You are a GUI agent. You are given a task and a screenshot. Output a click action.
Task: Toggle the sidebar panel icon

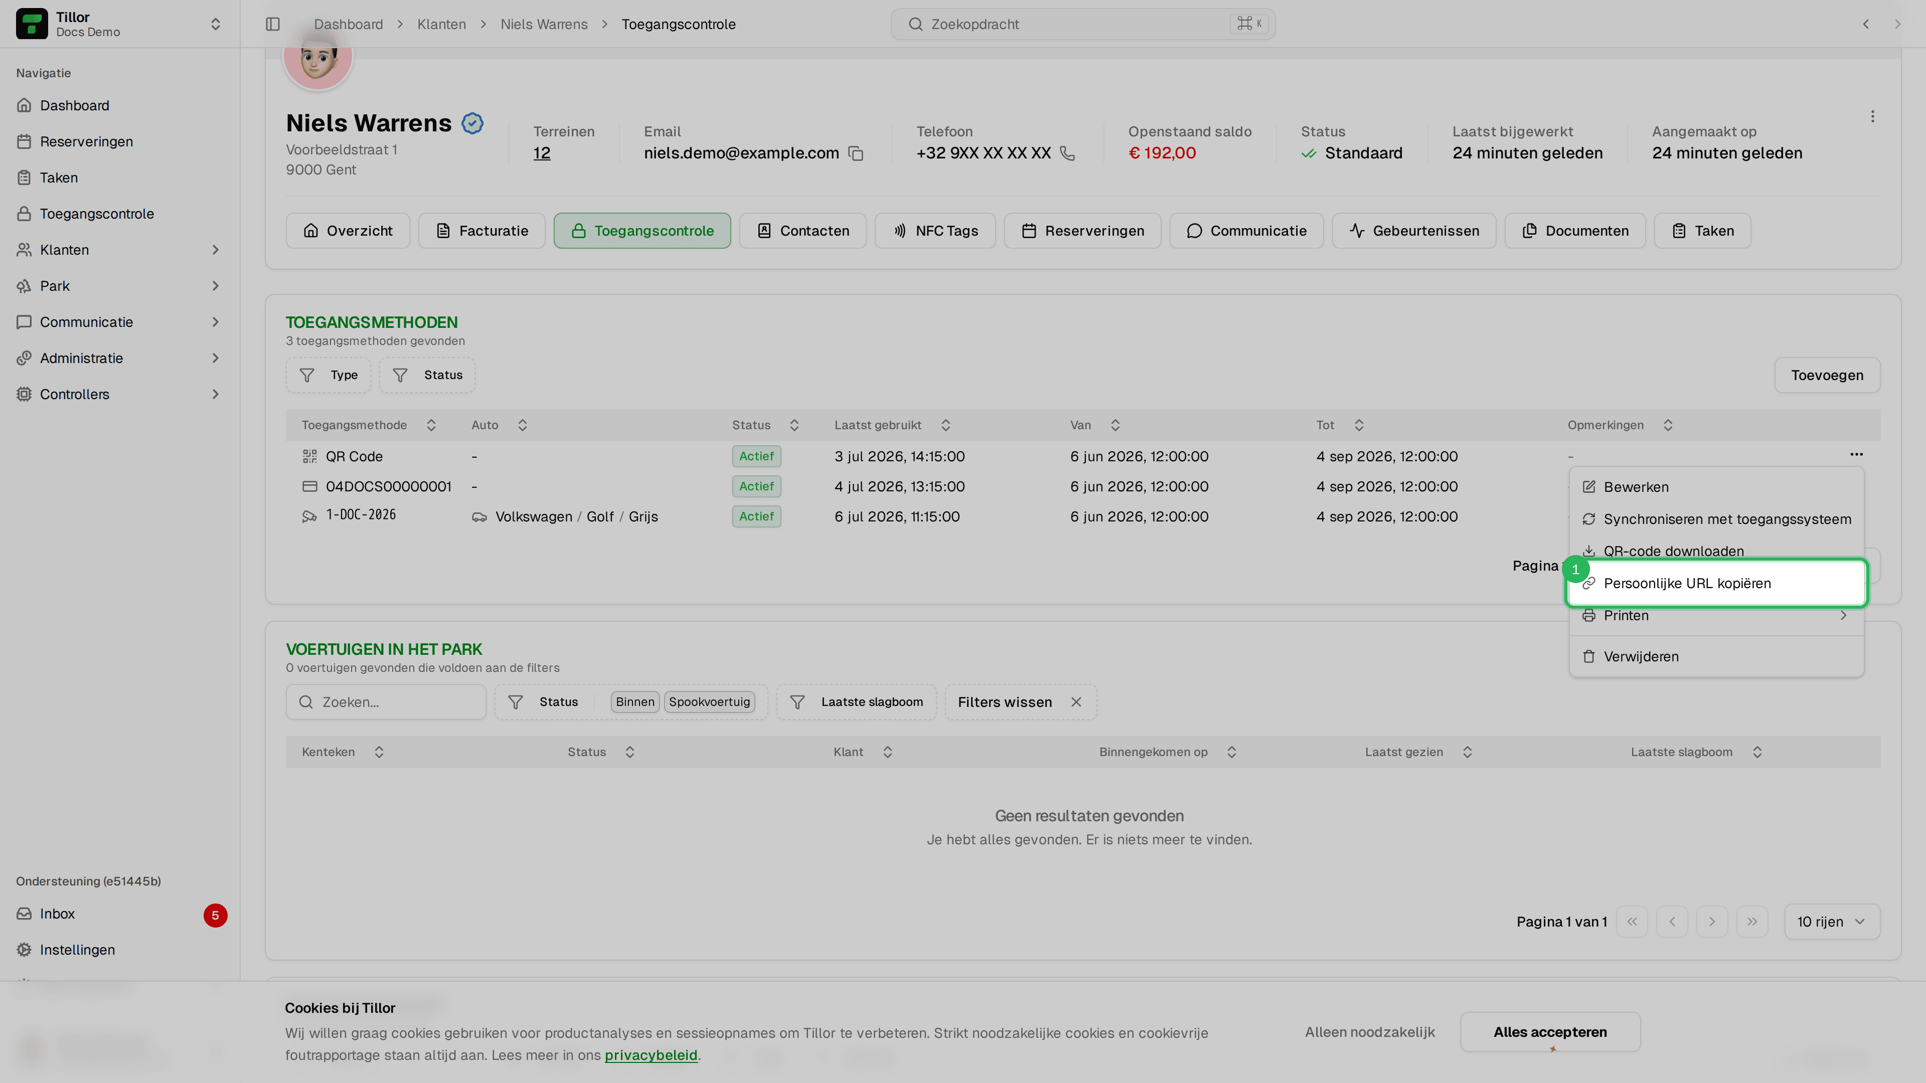pyautogui.click(x=273, y=24)
